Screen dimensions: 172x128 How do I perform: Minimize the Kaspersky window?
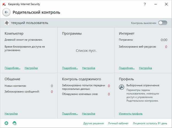click(x=155, y=4)
